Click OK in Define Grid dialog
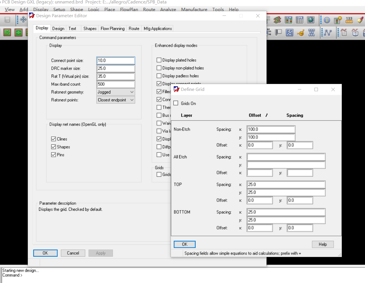Screen dimensions: 365x283 tap(184, 244)
